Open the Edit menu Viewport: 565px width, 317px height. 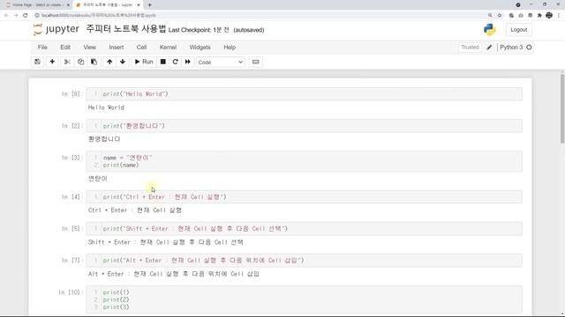[65, 47]
